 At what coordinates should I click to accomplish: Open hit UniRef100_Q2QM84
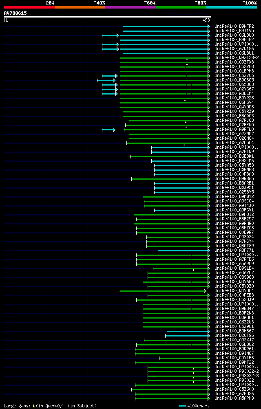(234, 138)
